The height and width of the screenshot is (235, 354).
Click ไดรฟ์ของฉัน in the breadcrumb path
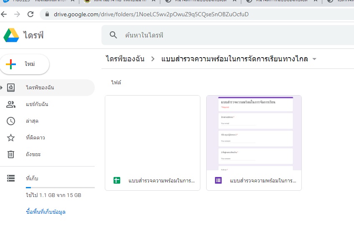125,59
